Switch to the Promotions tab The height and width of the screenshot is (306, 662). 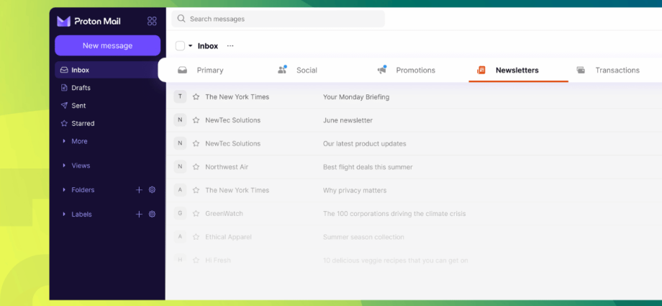click(x=415, y=70)
